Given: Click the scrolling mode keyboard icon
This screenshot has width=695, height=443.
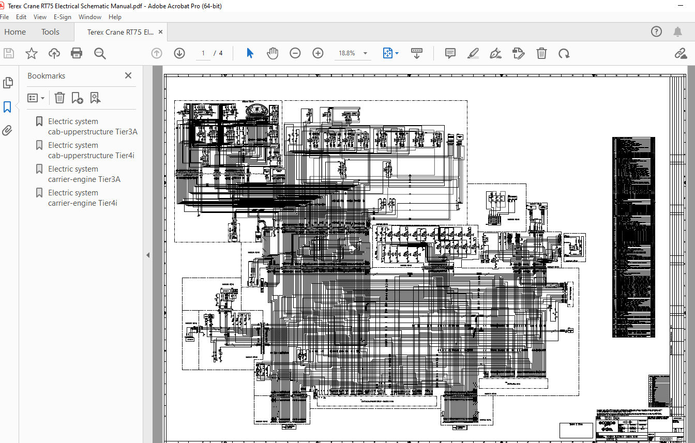Looking at the screenshot, I should tap(417, 53).
